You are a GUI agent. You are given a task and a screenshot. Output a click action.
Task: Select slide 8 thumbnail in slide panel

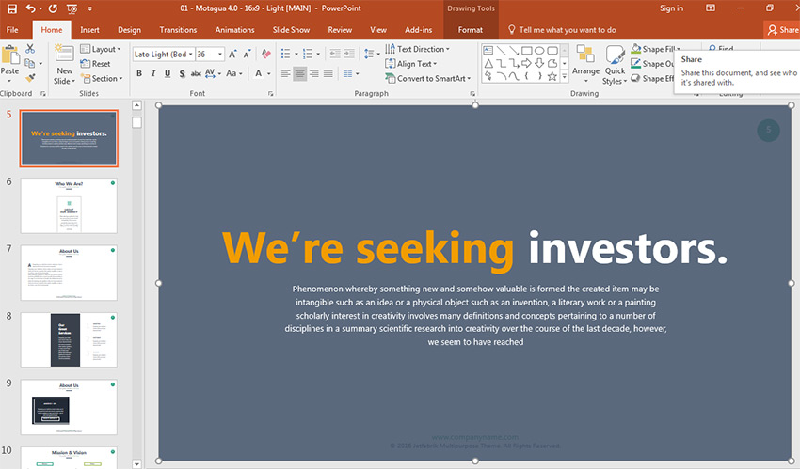point(69,339)
